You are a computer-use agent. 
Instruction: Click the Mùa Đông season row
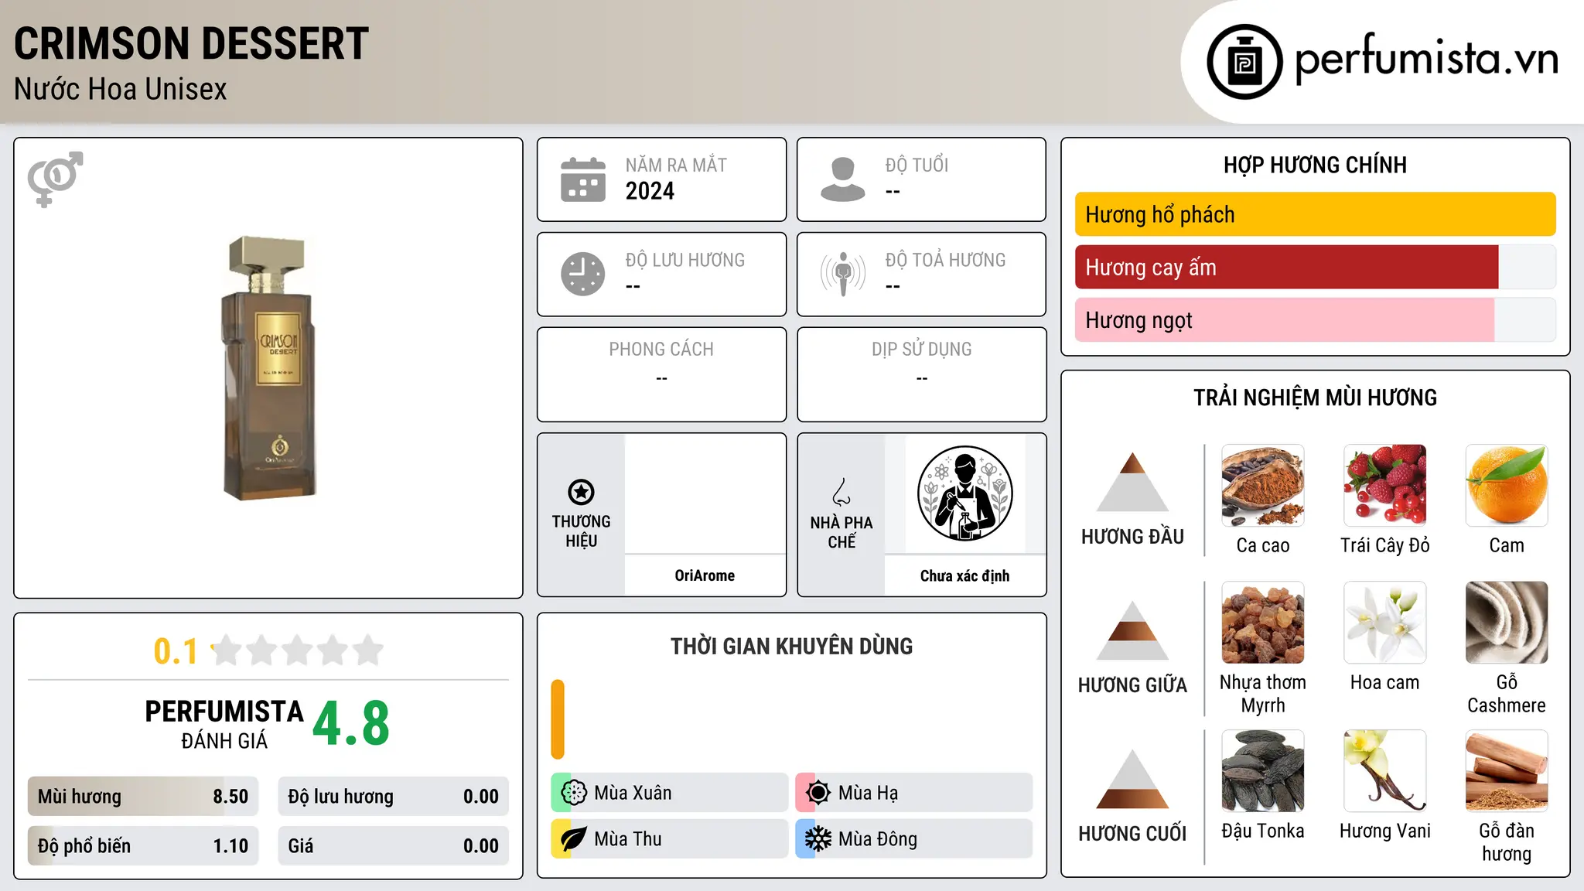[913, 839]
